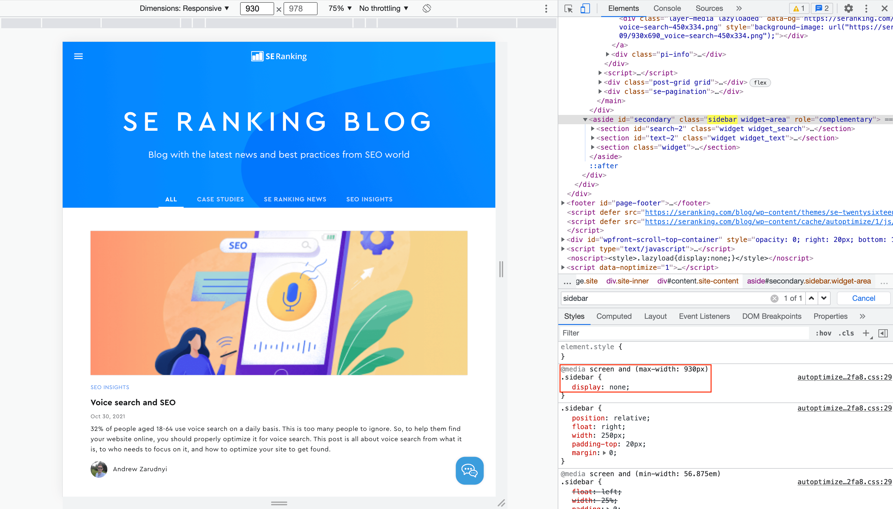
Task: Click the settings gear icon
Action: 848,8
